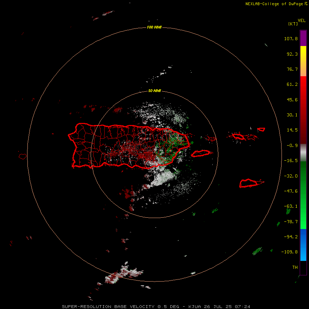Pick the light blue segment near -109.8
Viewport: 309px width, 309px height.
click(x=303, y=253)
